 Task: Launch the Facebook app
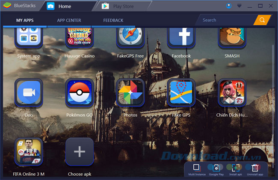[x=181, y=37]
